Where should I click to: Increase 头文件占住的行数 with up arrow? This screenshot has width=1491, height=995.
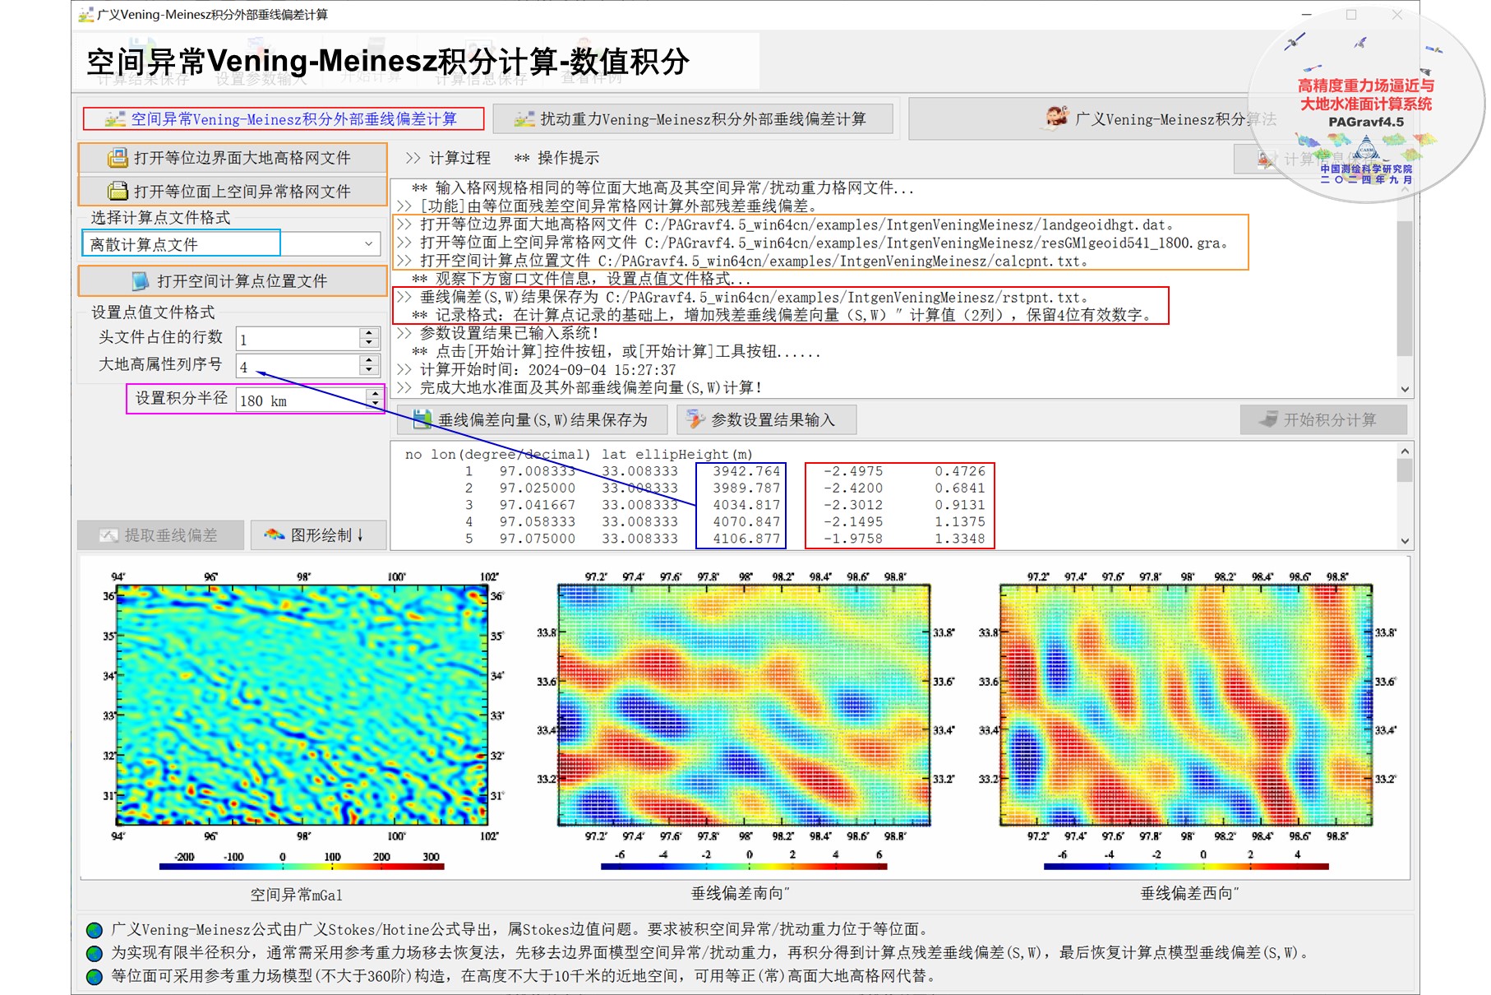[369, 334]
